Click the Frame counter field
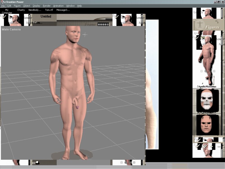The image size is (225, 169). [x=103, y=24]
